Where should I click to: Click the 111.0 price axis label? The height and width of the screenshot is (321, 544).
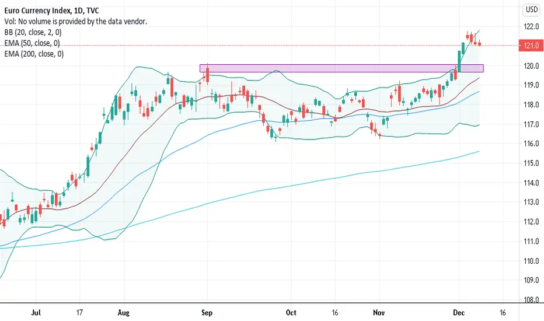[531, 241]
